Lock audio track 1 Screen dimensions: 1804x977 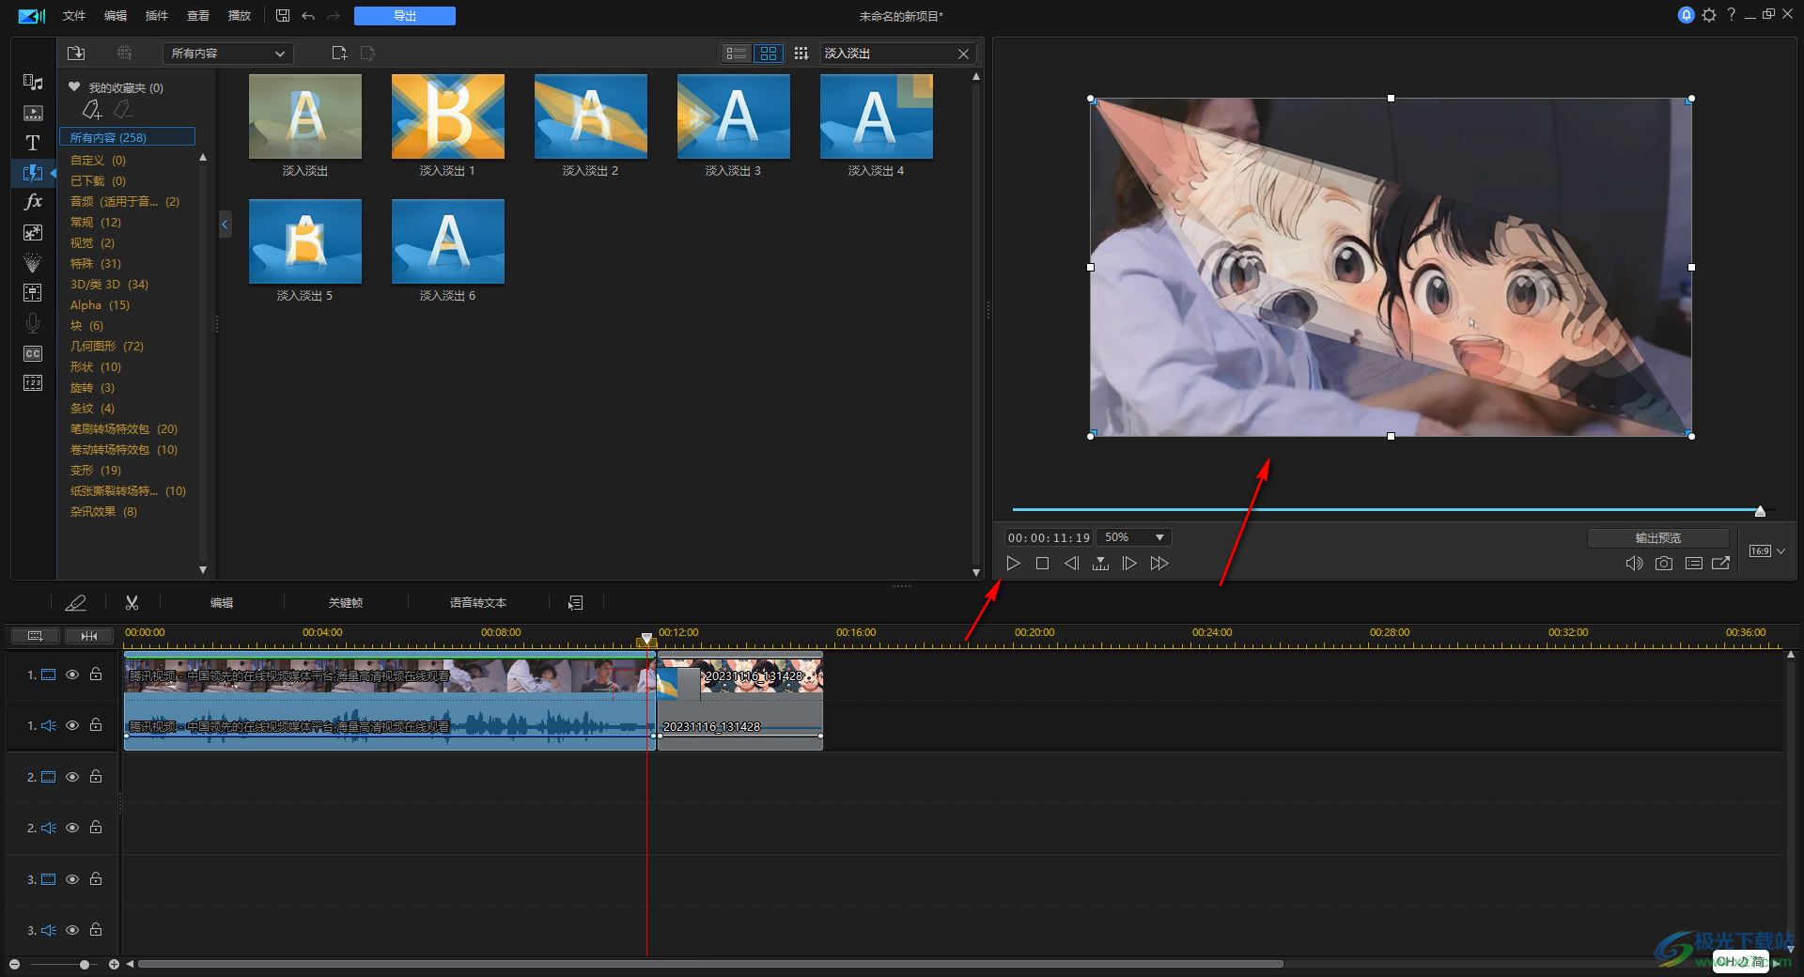click(x=96, y=725)
